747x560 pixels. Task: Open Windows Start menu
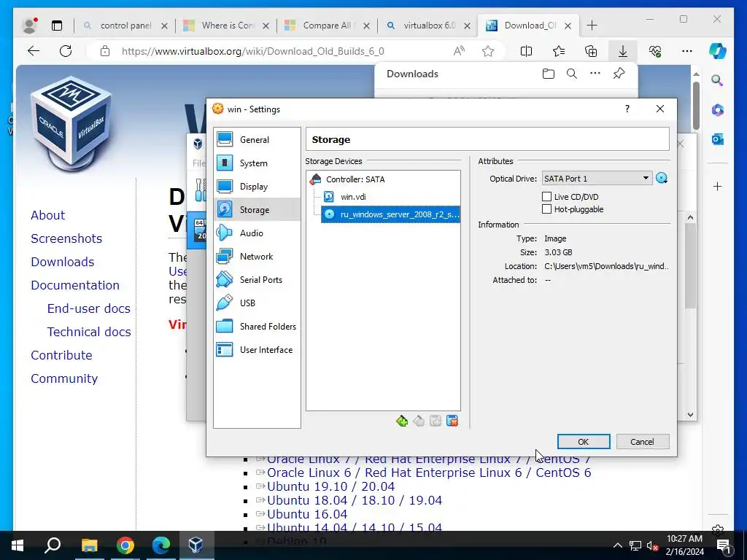click(x=18, y=545)
